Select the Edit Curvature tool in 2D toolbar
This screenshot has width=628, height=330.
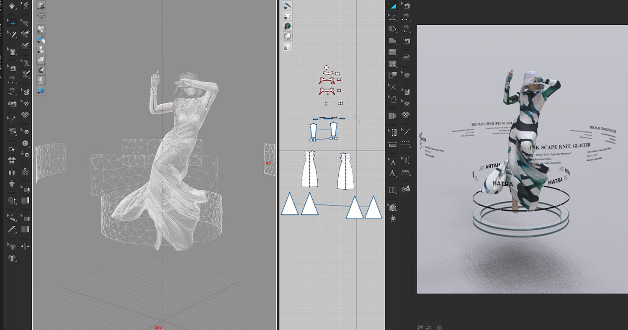point(392,28)
